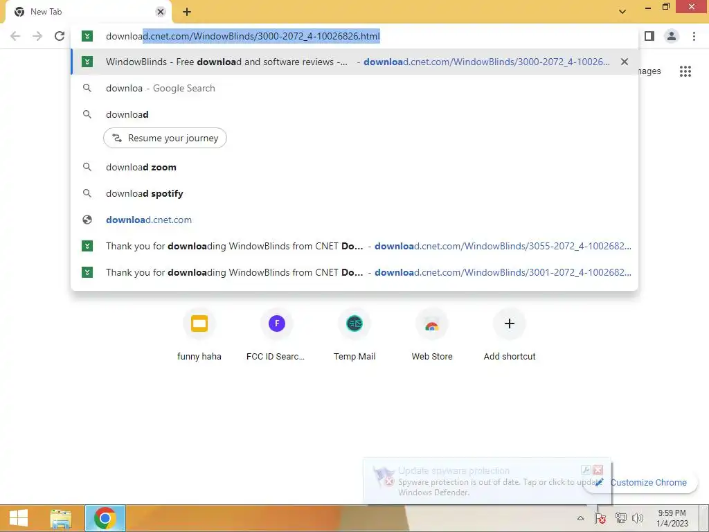The width and height of the screenshot is (709, 532).
Task: Show hidden tray icons arrow
Action: [x=581, y=518]
